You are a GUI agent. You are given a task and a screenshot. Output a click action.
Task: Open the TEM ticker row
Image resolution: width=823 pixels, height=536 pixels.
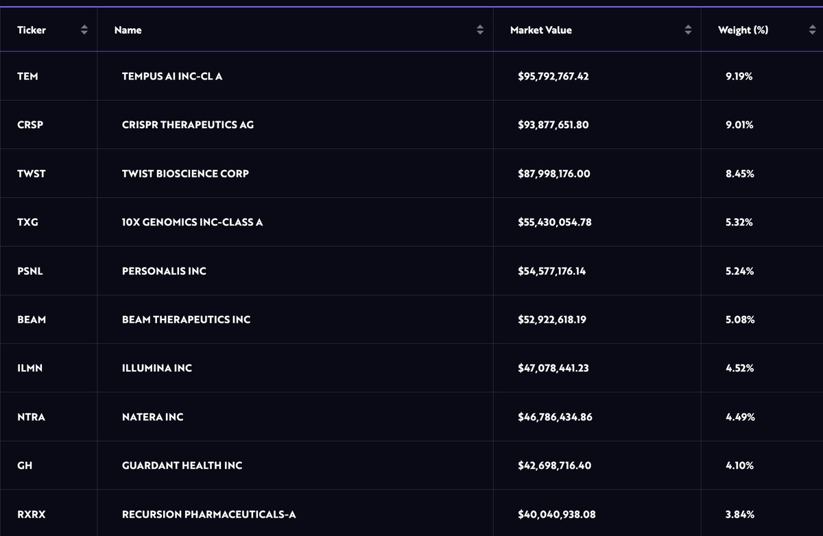27,76
